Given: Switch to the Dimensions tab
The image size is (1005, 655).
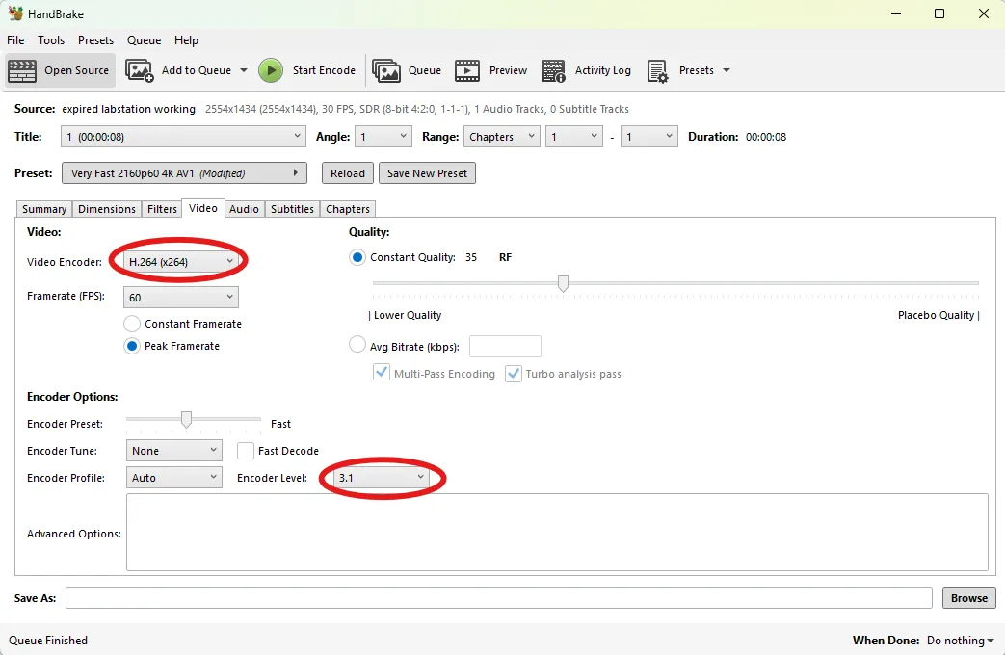Looking at the screenshot, I should click(106, 209).
